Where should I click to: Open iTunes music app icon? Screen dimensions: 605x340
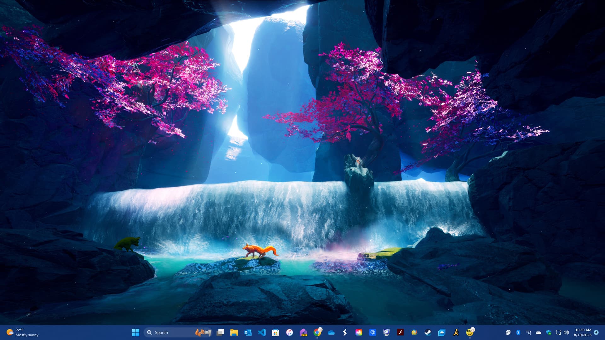pyautogui.click(x=289, y=332)
